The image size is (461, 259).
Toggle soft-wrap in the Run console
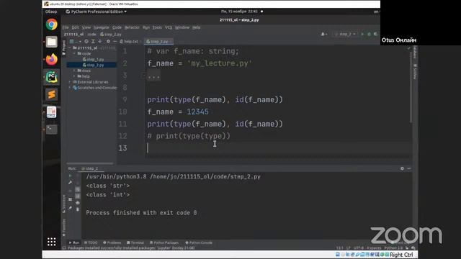tap(78, 190)
